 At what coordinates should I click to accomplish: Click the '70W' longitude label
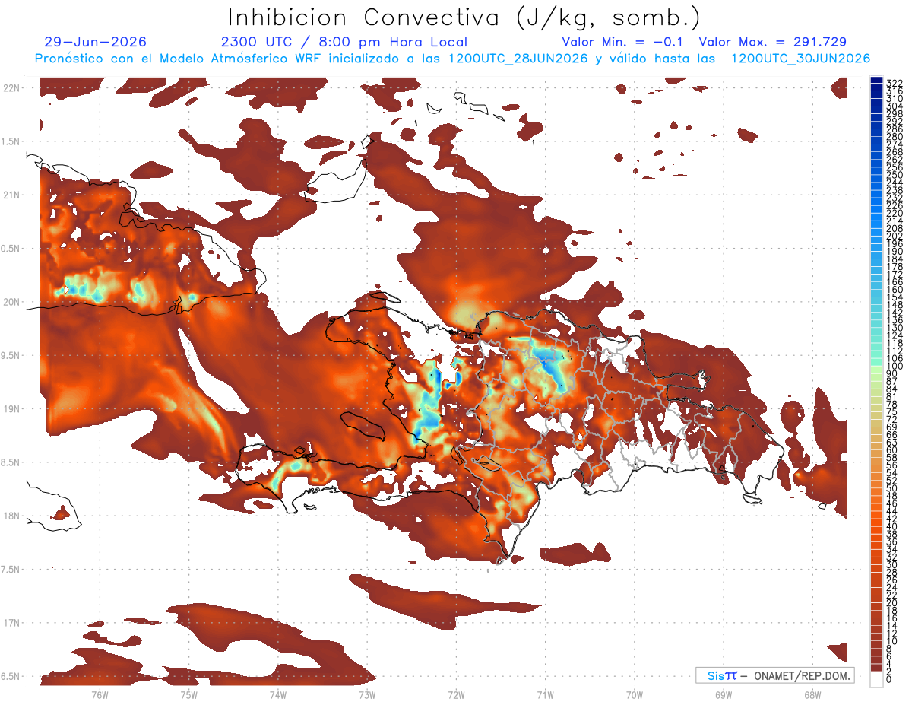[635, 694]
